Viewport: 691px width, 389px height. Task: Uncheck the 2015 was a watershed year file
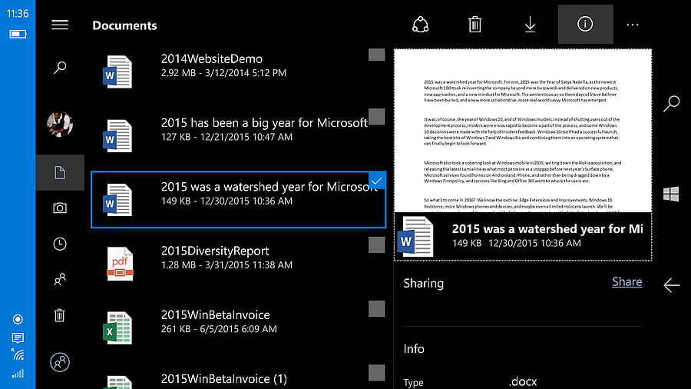coord(377,181)
